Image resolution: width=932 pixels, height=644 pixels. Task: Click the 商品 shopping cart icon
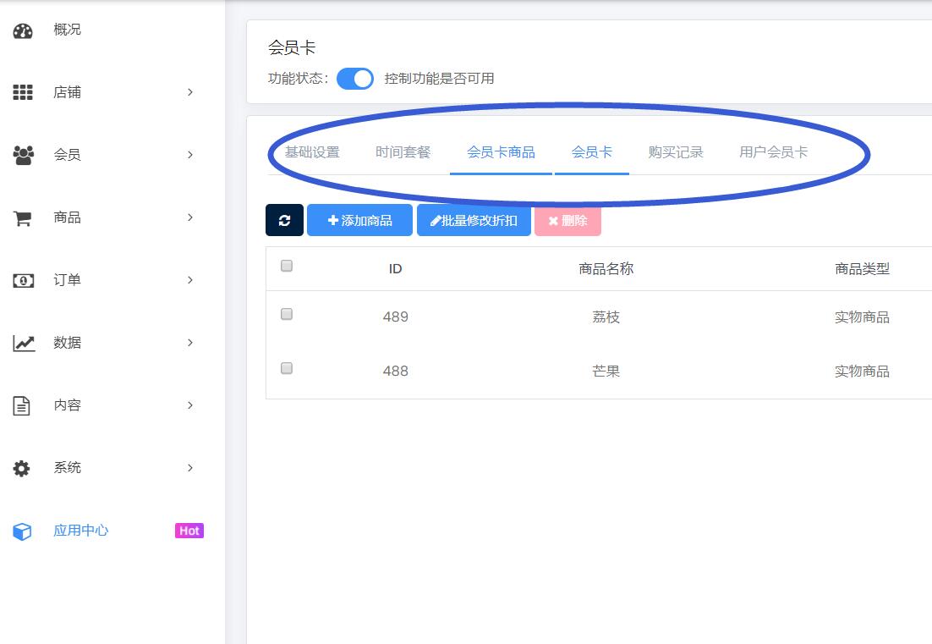[23, 217]
